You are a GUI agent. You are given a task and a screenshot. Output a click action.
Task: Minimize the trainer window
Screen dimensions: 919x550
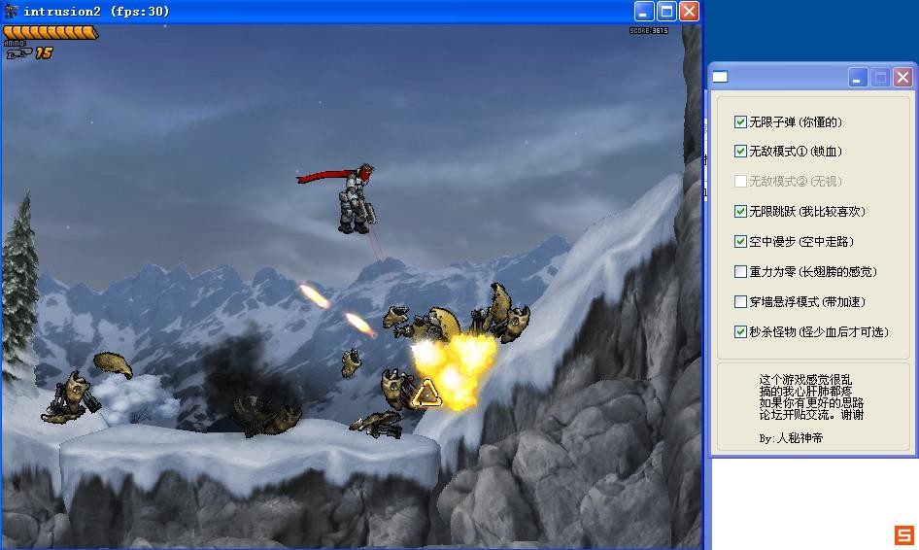click(858, 78)
